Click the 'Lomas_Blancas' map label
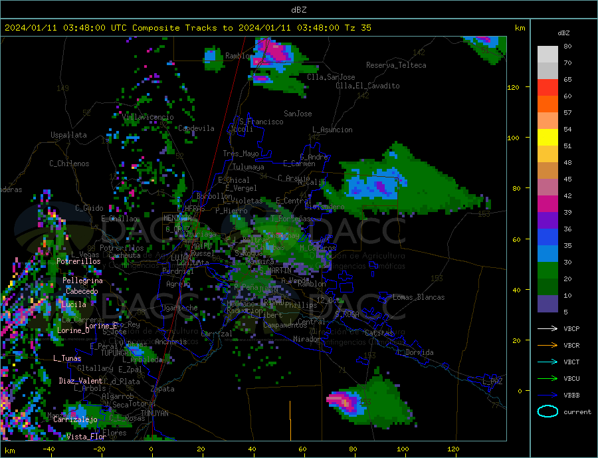The image size is (598, 458). point(419,297)
